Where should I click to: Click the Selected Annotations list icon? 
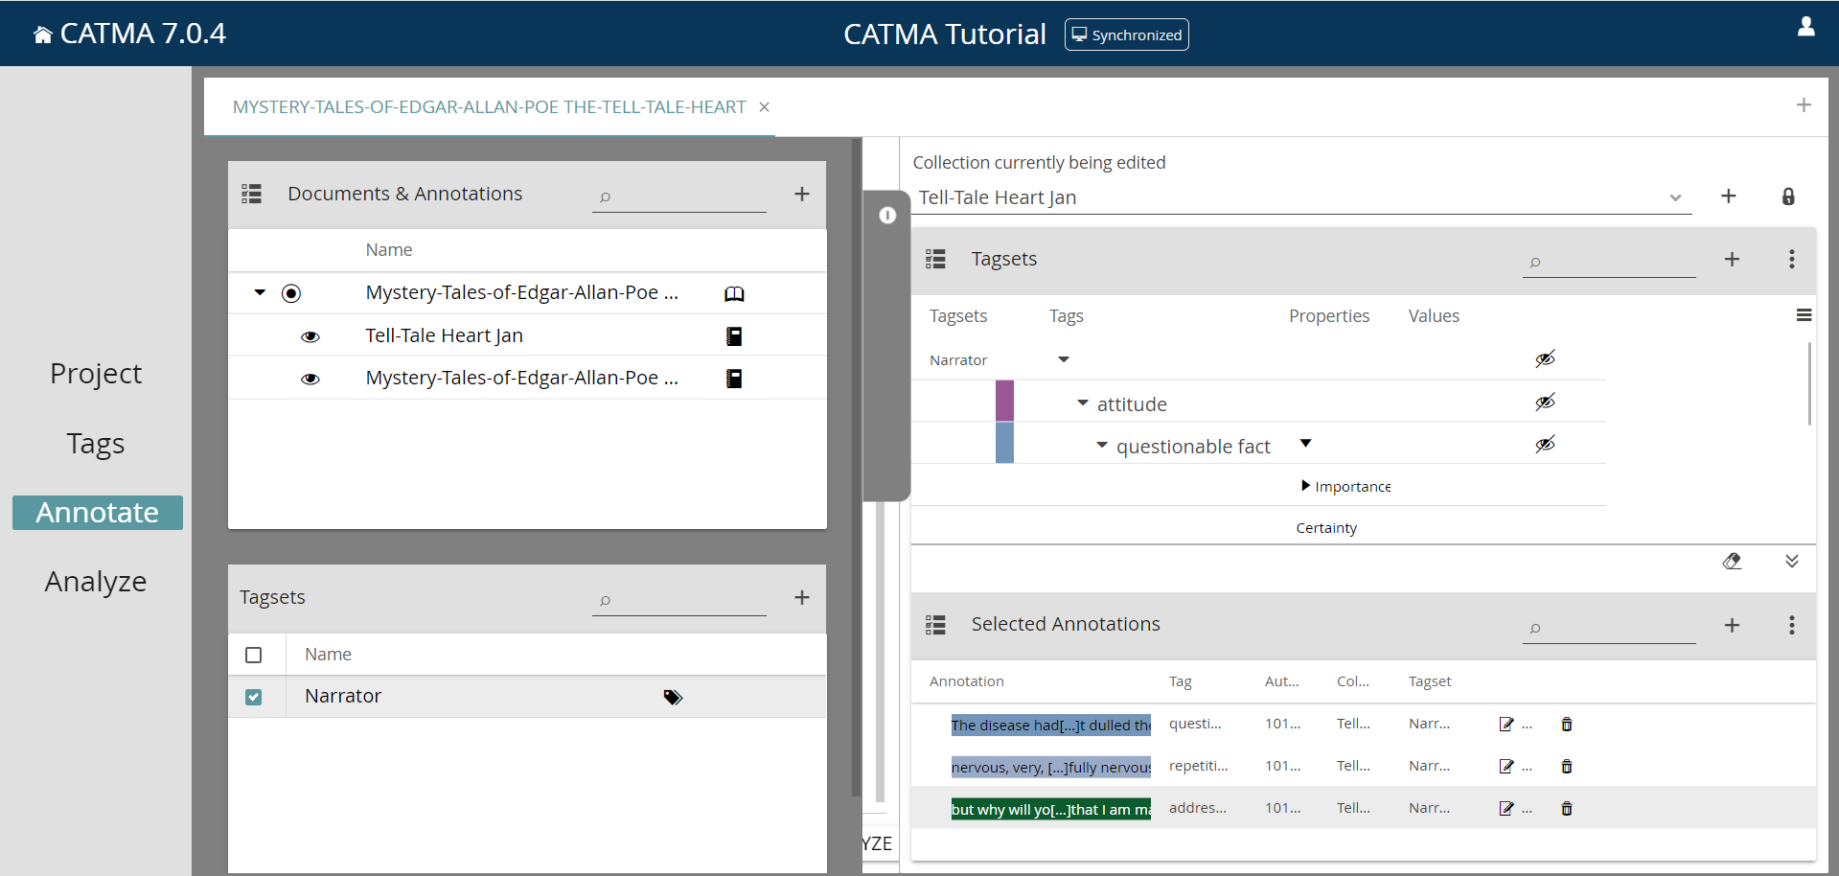(x=935, y=625)
